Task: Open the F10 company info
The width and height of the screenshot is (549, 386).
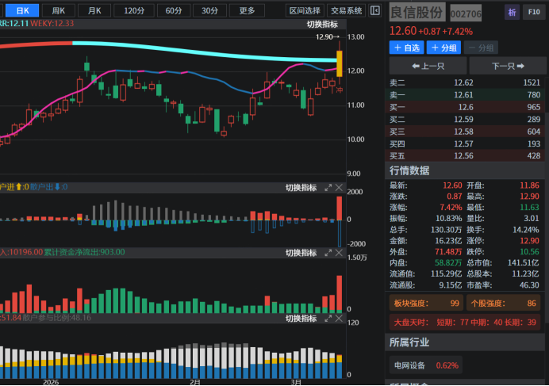Action: tap(534, 13)
